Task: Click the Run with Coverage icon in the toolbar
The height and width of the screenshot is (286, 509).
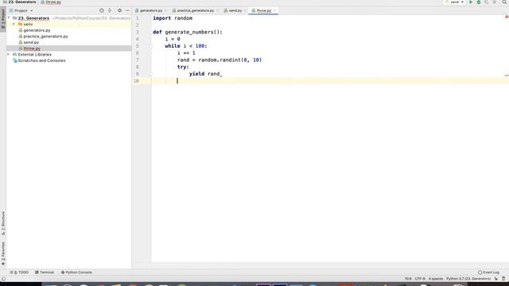Action: click(486, 2)
